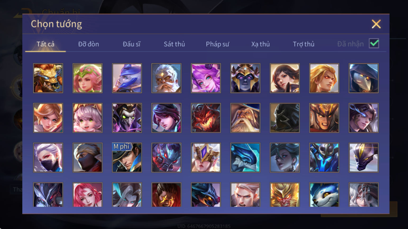Switch to the Trợ thủ tab
Screen dimensions: 408x229
304,44
